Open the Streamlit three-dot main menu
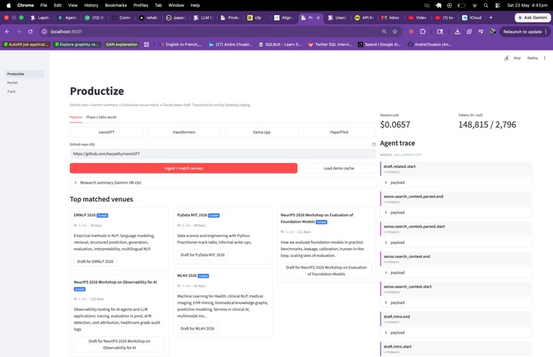553x357 pixels. (545, 58)
